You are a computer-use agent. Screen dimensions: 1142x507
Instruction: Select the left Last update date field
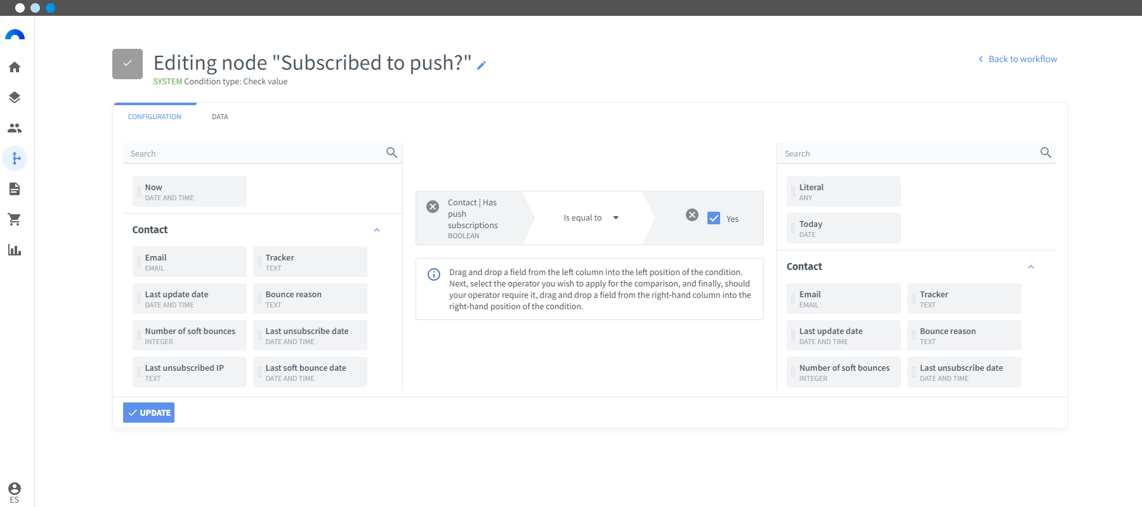190,298
